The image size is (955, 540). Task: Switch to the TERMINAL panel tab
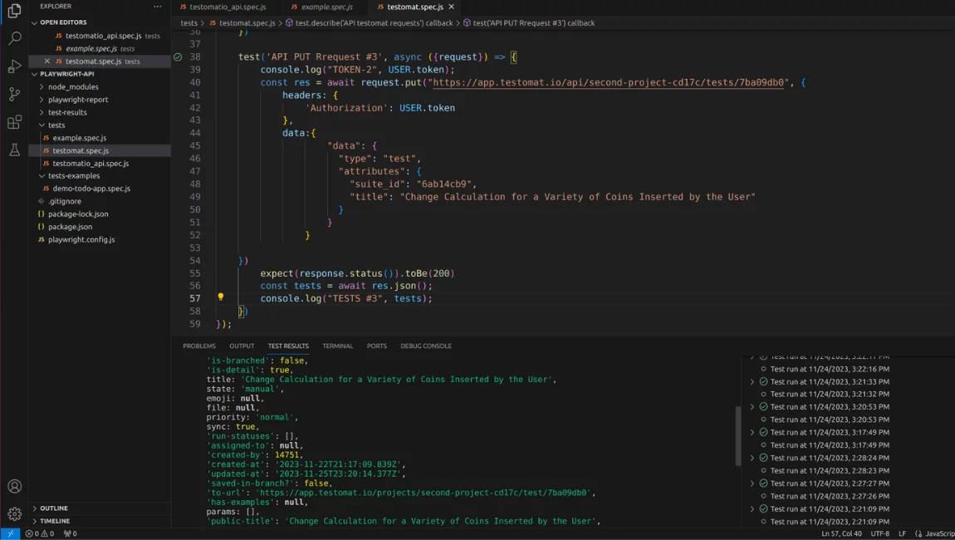pyautogui.click(x=337, y=346)
